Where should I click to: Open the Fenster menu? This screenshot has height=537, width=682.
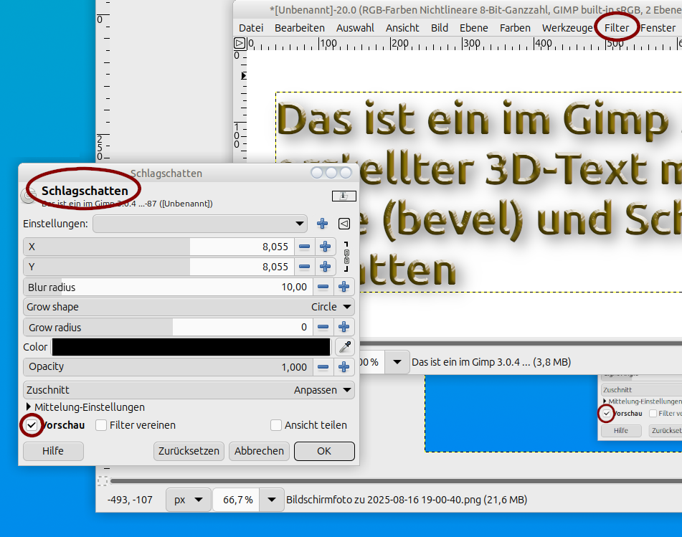coord(658,28)
